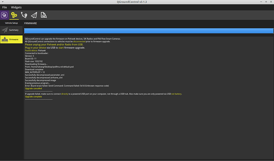Open the QGroundControl application icon

click(x=4, y=15)
